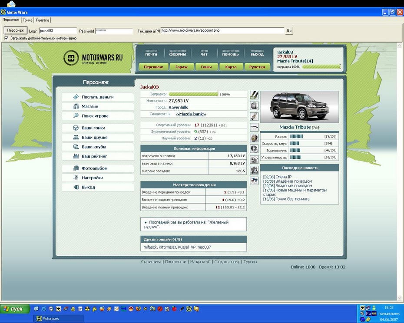Select the thin black hose part icon
This screenshot has width=404, height=323.
tap(254, 127)
